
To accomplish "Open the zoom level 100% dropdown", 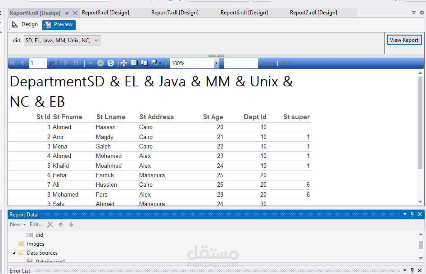I will point(216,63).
